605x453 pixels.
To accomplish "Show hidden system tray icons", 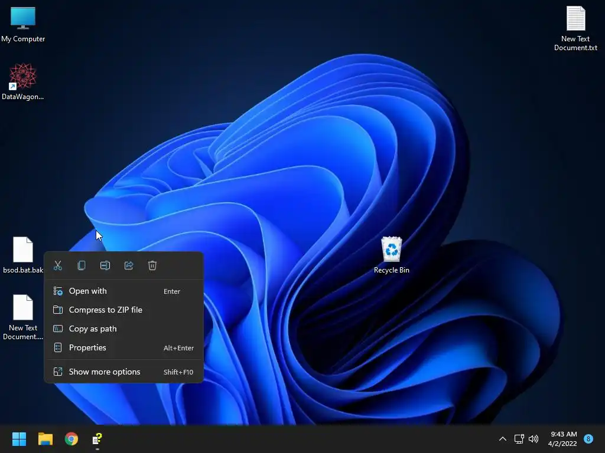I will click(502, 439).
